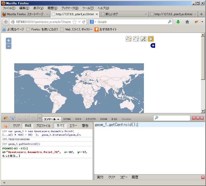Click the Firebug element inspect icon
The width and height of the screenshot is (206, 186).
12,118
